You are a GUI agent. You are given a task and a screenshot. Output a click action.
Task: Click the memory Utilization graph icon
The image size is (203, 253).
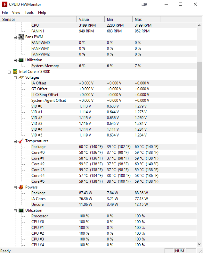pyautogui.click(x=21, y=60)
